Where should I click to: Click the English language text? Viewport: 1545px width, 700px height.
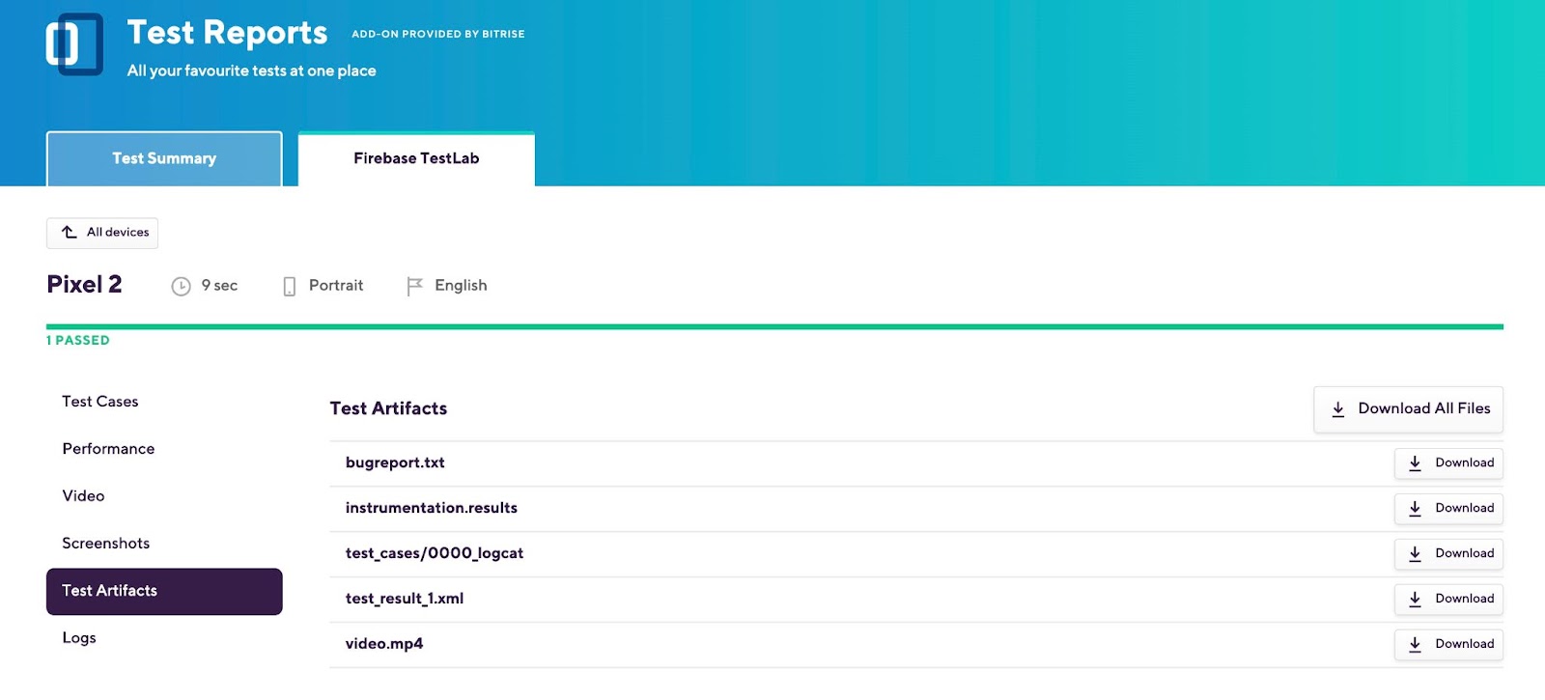tap(461, 286)
